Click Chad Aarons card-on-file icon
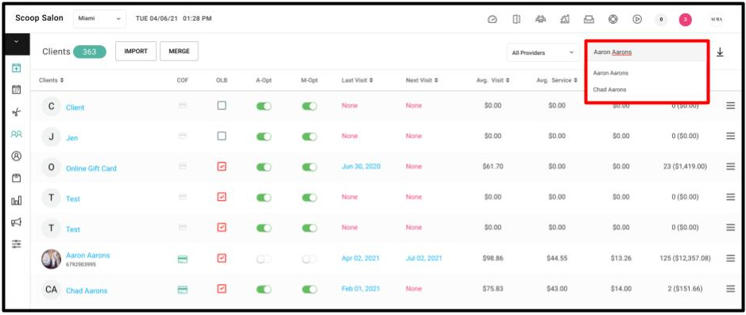Image resolution: width=746 pixels, height=315 pixels. [x=182, y=290]
